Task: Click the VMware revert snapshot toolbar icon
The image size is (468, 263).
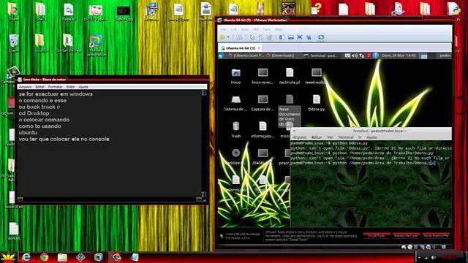Action: pos(261,37)
